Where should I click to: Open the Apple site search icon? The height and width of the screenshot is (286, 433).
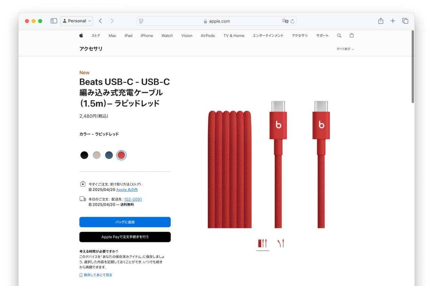click(x=339, y=35)
